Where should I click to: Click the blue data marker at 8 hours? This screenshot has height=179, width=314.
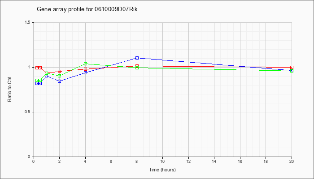point(137,58)
